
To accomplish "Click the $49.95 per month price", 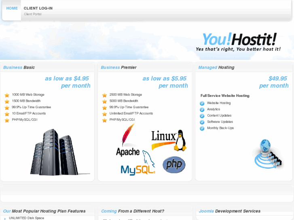I will [274, 82].
